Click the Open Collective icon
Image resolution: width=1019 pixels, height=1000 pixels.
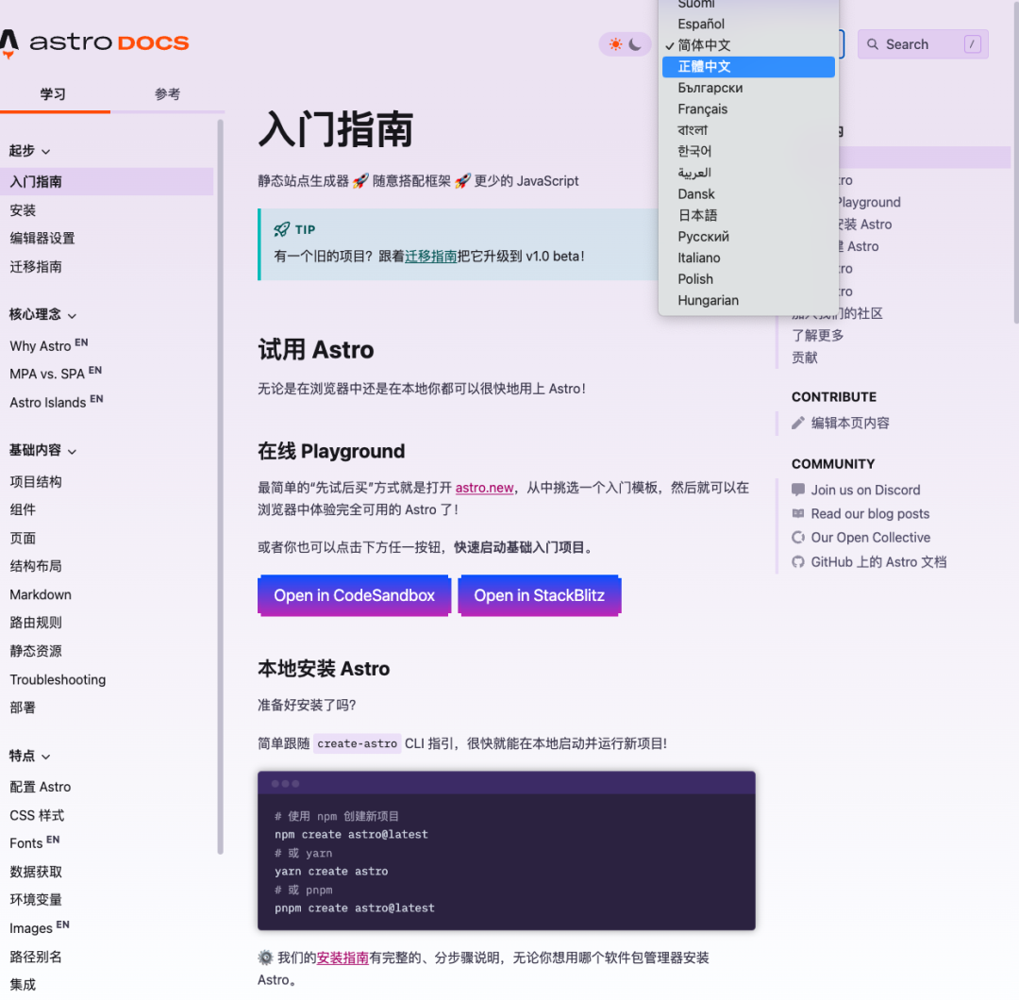pos(798,538)
